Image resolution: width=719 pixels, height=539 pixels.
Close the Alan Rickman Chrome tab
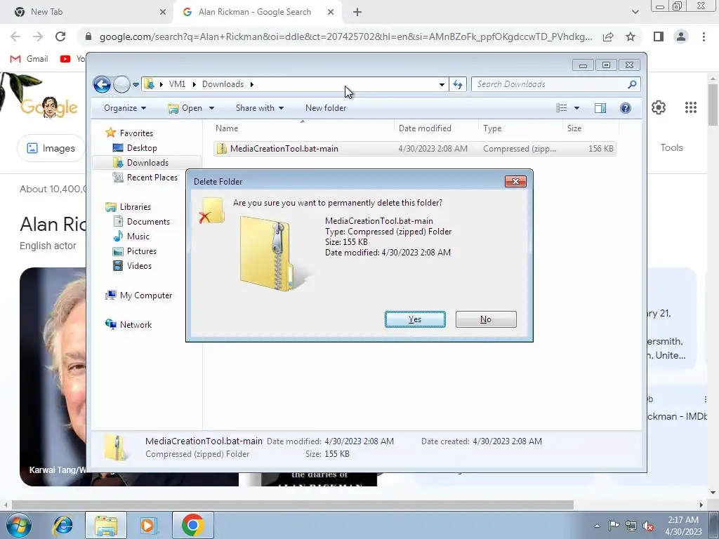(331, 12)
